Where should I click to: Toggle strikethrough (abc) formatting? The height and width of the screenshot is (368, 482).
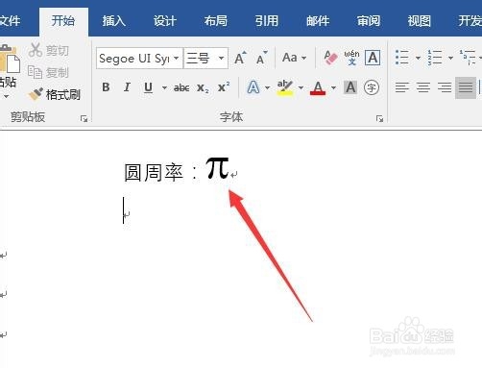(181, 87)
